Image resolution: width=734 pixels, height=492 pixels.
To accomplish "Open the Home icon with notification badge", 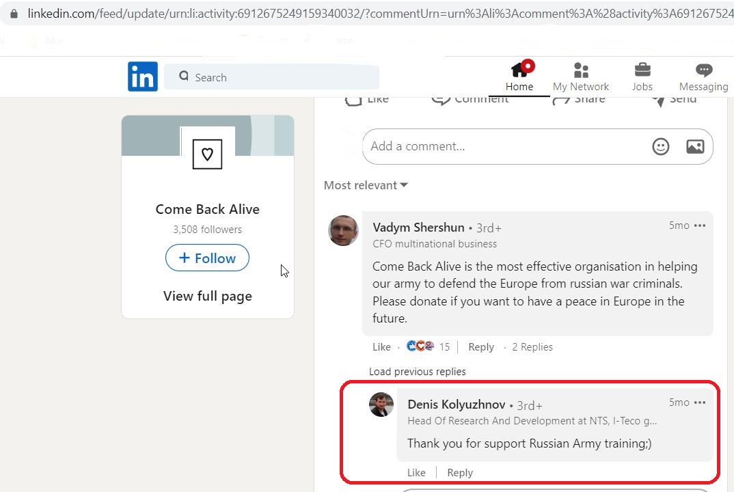I will click(x=522, y=68).
